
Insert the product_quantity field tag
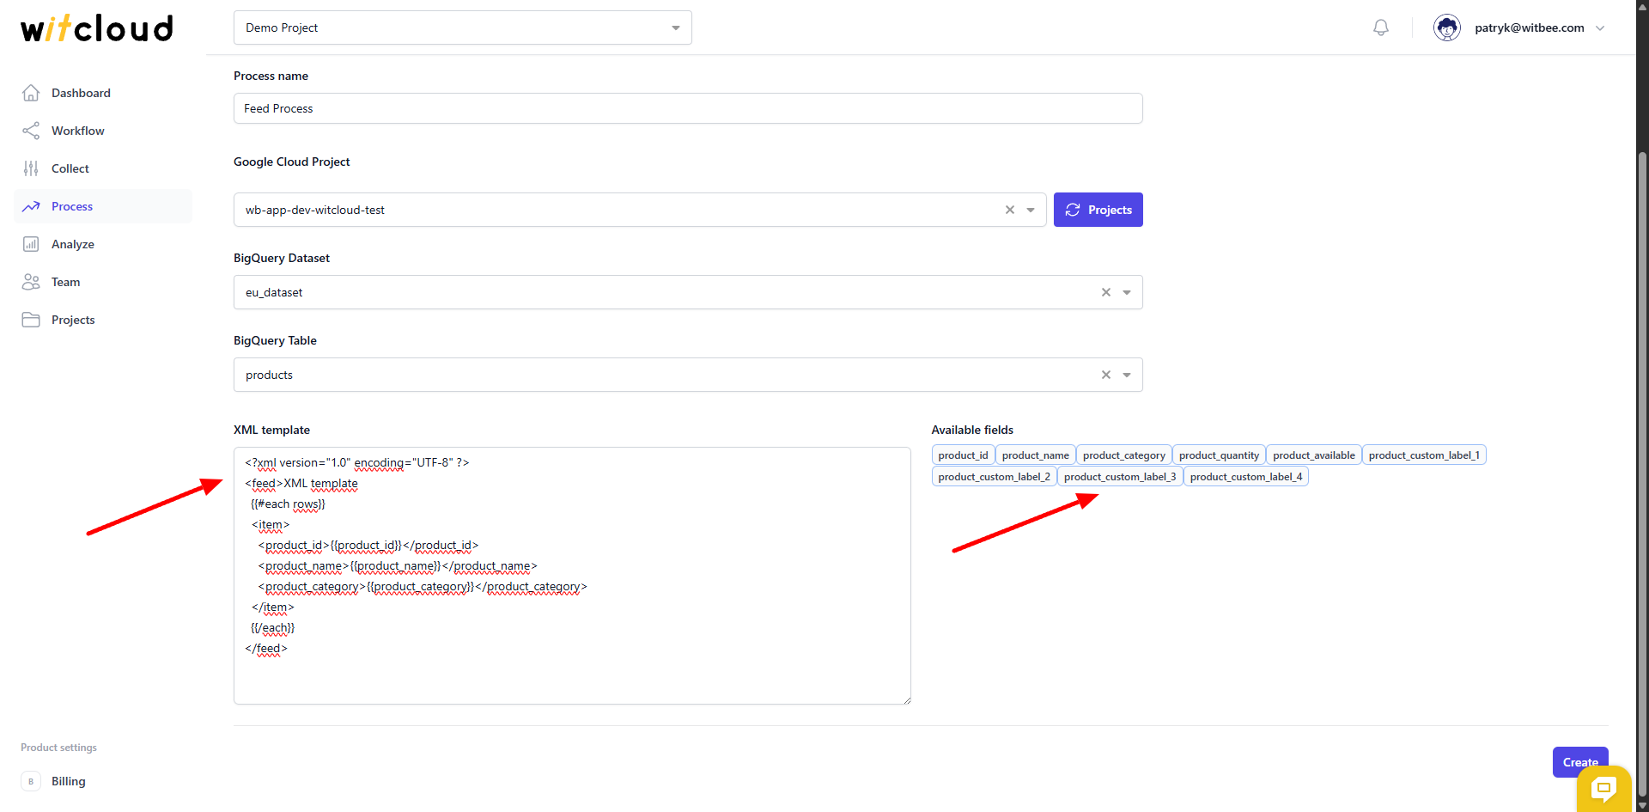tap(1219, 455)
